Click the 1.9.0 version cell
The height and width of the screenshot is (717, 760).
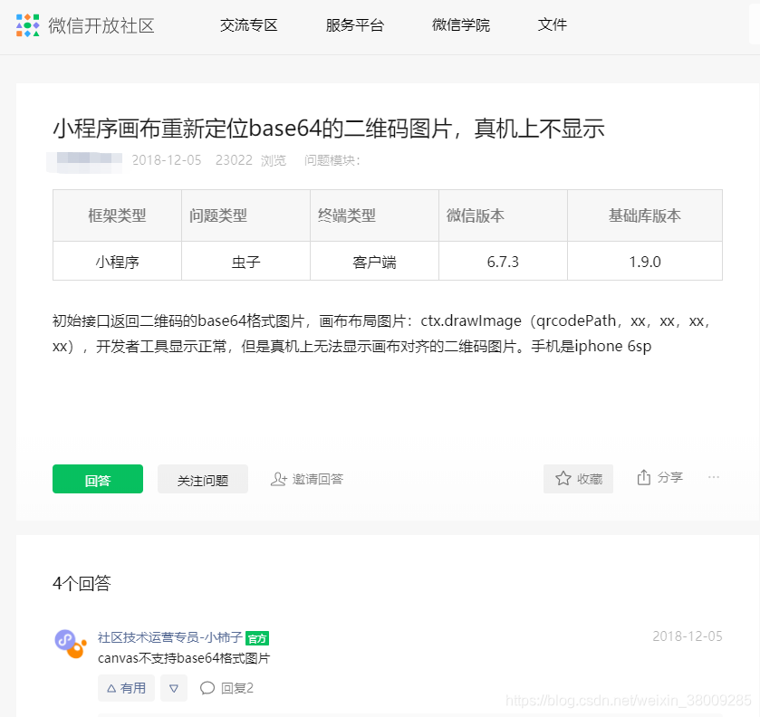coord(645,262)
